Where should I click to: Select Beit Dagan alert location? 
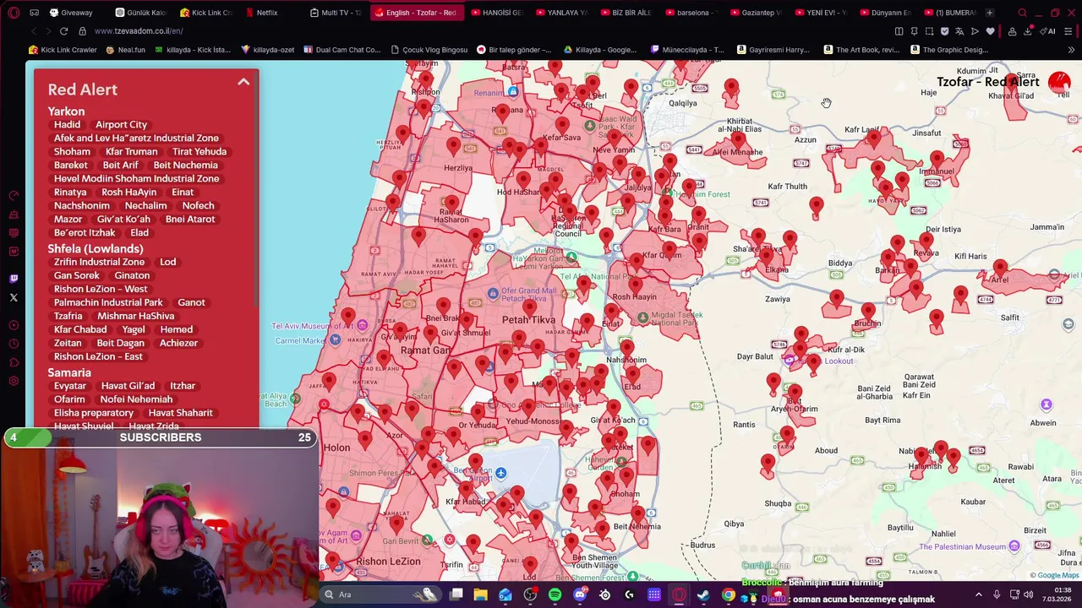tap(120, 343)
